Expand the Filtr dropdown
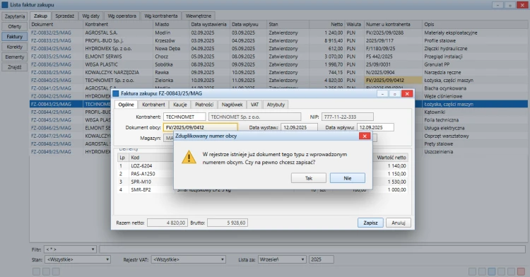530x277 pixels. (70, 249)
